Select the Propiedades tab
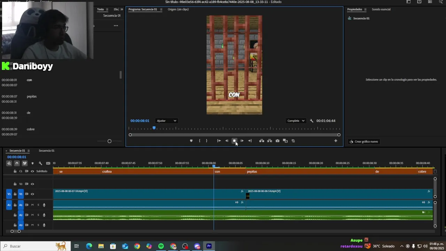The image size is (446, 251). [x=355, y=9]
